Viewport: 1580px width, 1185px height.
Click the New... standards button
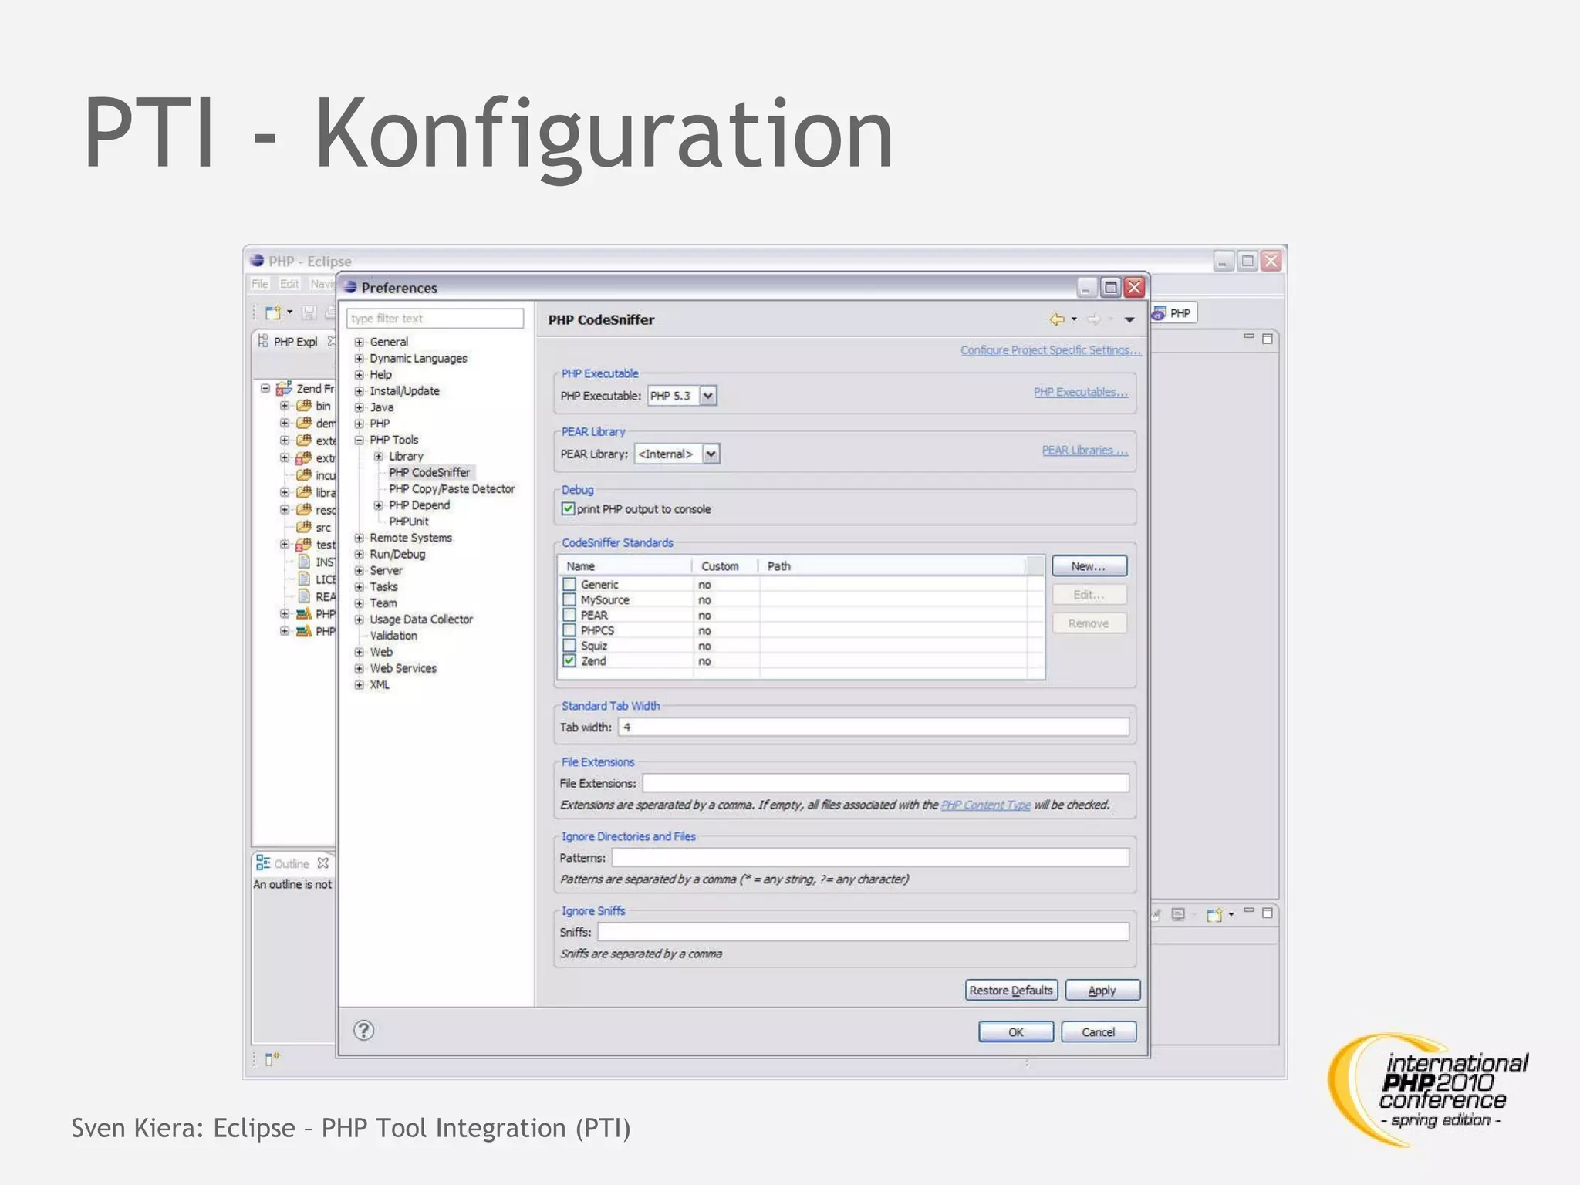click(x=1089, y=566)
